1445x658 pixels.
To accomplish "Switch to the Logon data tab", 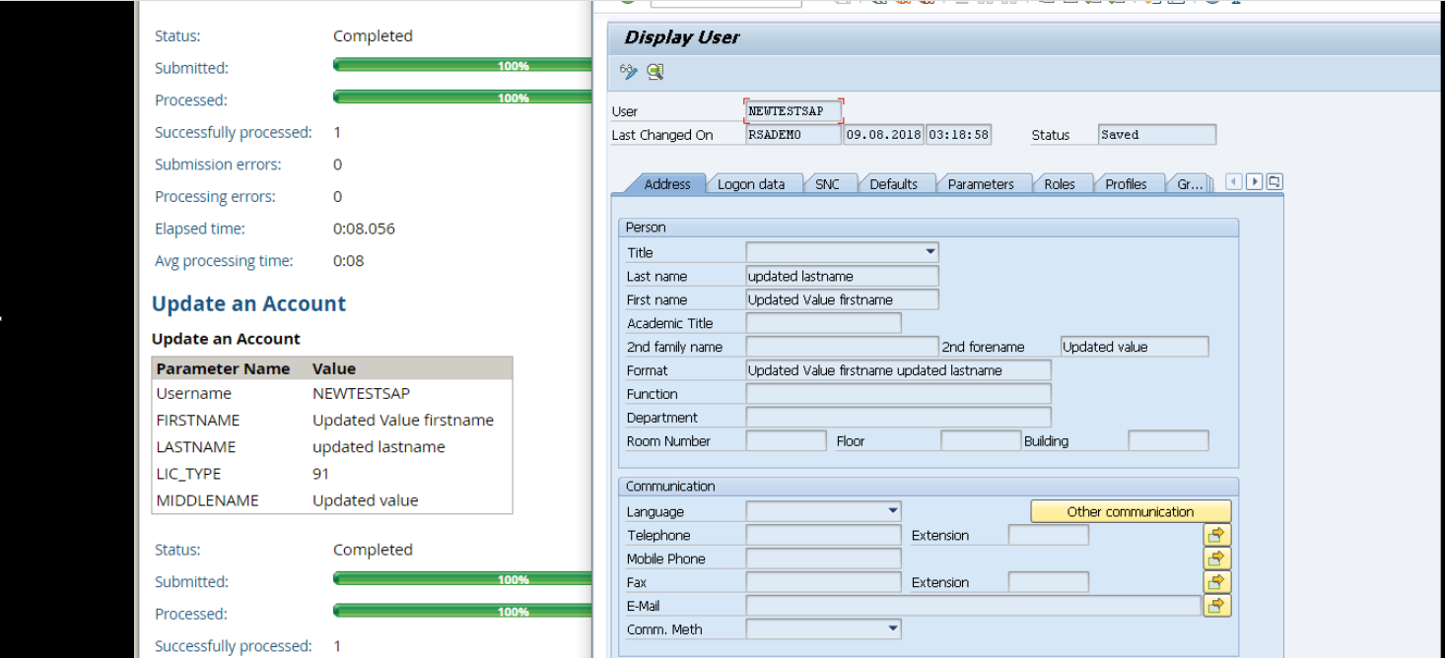I will point(751,184).
